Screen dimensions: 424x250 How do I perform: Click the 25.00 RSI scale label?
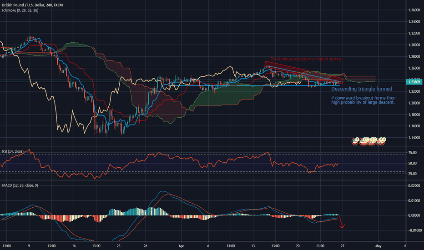pos(412,174)
